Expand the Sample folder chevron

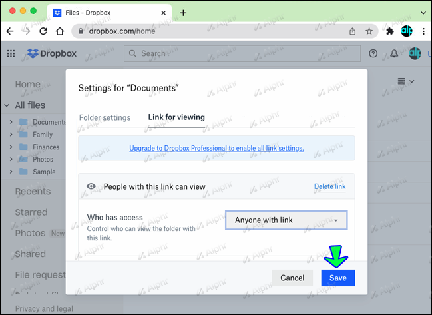pyautogui.click(x=11, y=172)
